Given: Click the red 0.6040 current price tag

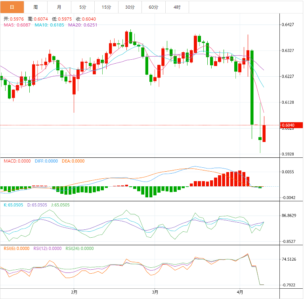Looking at the screenshot, I should (x=291, y=125).
